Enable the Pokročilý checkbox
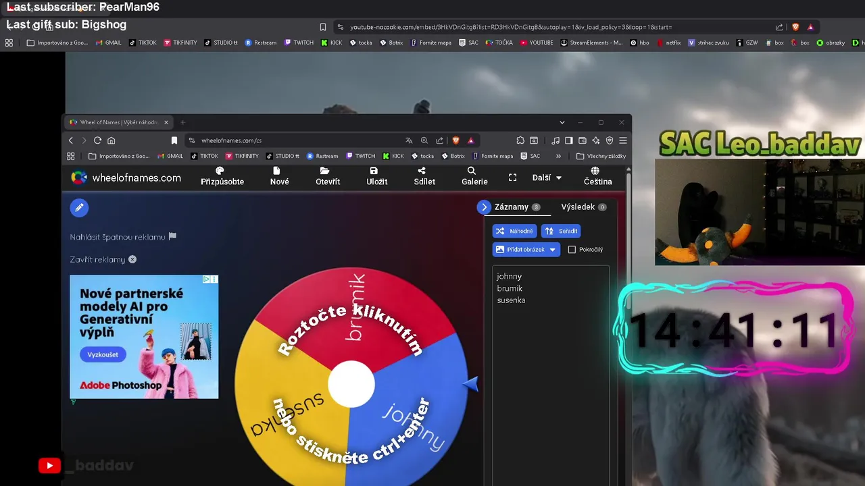Screen dimensions: 865x486 [x=572, y=250]
